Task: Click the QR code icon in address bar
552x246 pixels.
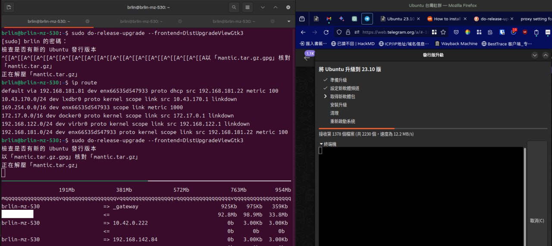Action: pyautogui.click(x=434, y=32)
